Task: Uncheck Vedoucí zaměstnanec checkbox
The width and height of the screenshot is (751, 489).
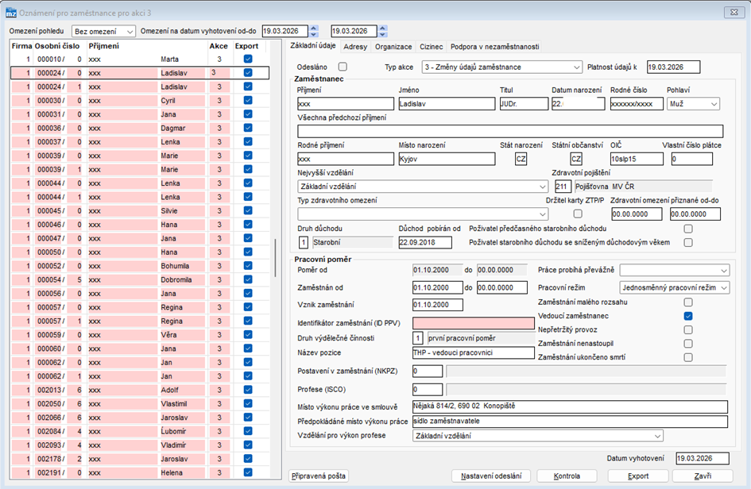Action: tap(688, 316)
